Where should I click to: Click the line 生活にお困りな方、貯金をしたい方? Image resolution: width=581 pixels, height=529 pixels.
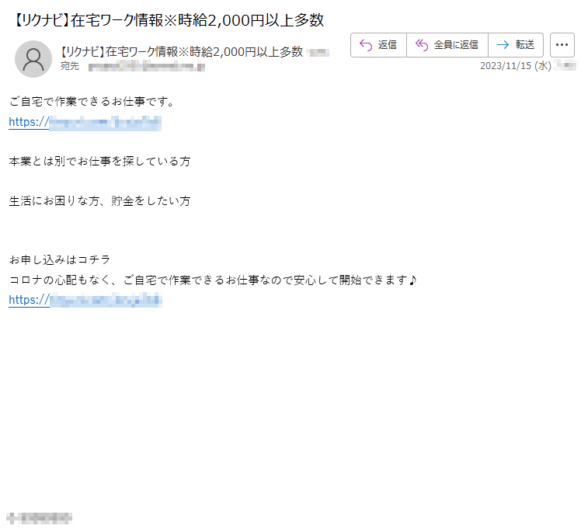click(x=99, y=201)
